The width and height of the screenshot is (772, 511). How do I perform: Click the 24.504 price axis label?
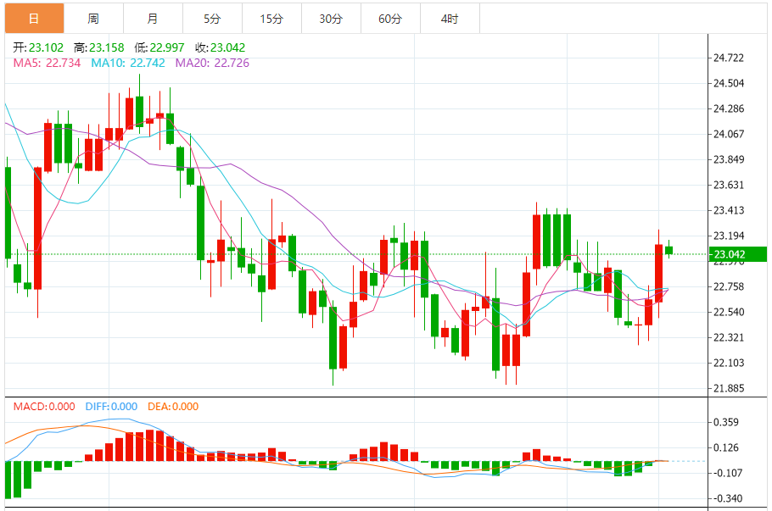tap(729, 83)
